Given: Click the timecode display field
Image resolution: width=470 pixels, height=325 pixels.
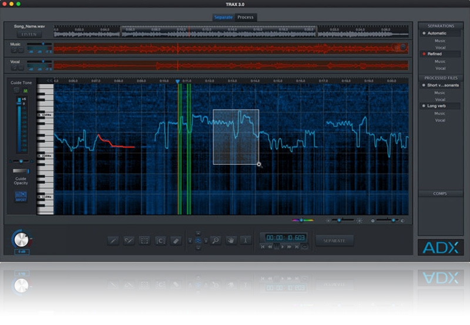Looking at the screenshot, I should tap(286, 238).
